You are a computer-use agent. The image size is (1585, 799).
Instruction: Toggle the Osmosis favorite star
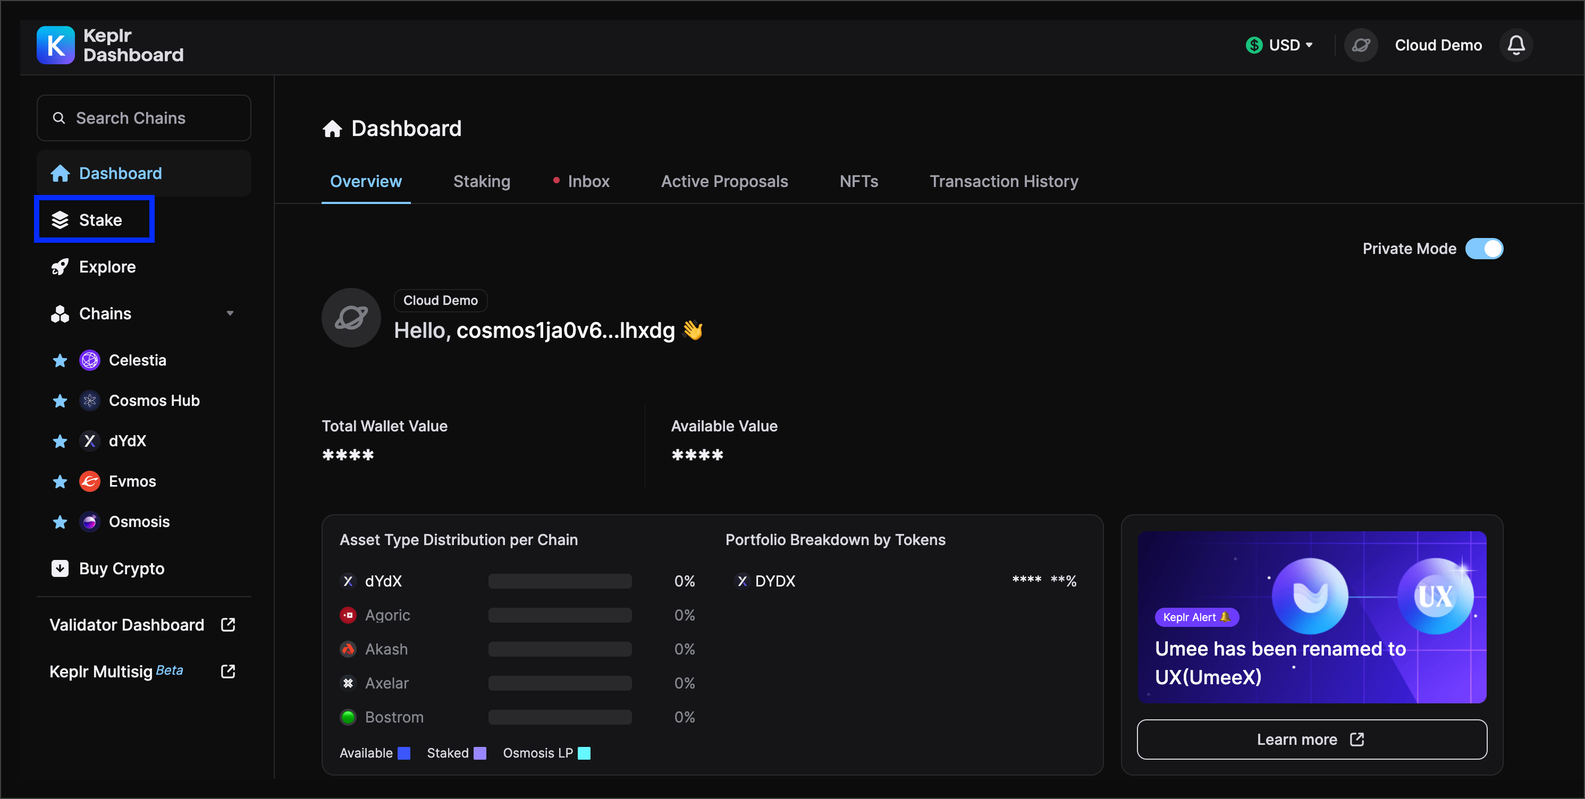(x=60, y=522)
